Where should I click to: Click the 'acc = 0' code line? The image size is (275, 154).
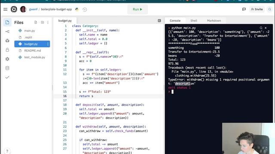[x=85, y=61]
